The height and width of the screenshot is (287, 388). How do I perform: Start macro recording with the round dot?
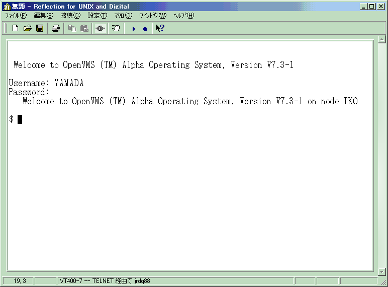[x=145, y=29]
